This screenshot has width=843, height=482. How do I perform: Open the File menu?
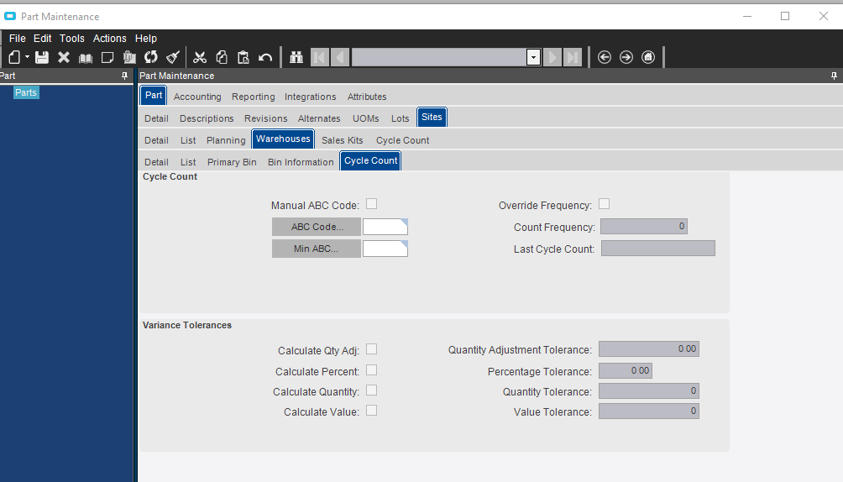pos(17,38)
